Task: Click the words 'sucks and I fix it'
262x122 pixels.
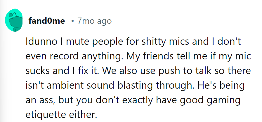Action: pos(62,72)
